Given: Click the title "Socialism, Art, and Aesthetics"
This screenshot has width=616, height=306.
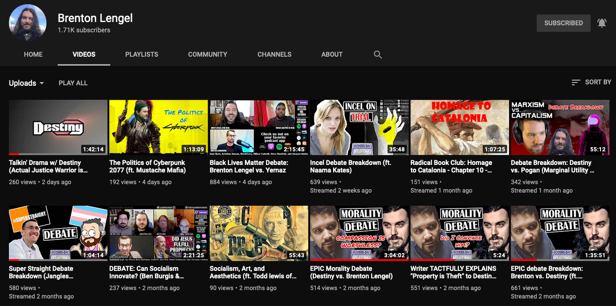Looking at the screenshot, I should (x=253, y=272).
